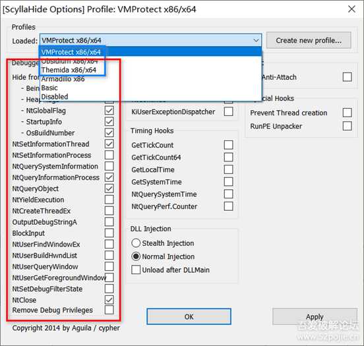This screenshot has height=346, width=364.
Task: Check GetSystemTime timing hook
Action: coord(228,182)
